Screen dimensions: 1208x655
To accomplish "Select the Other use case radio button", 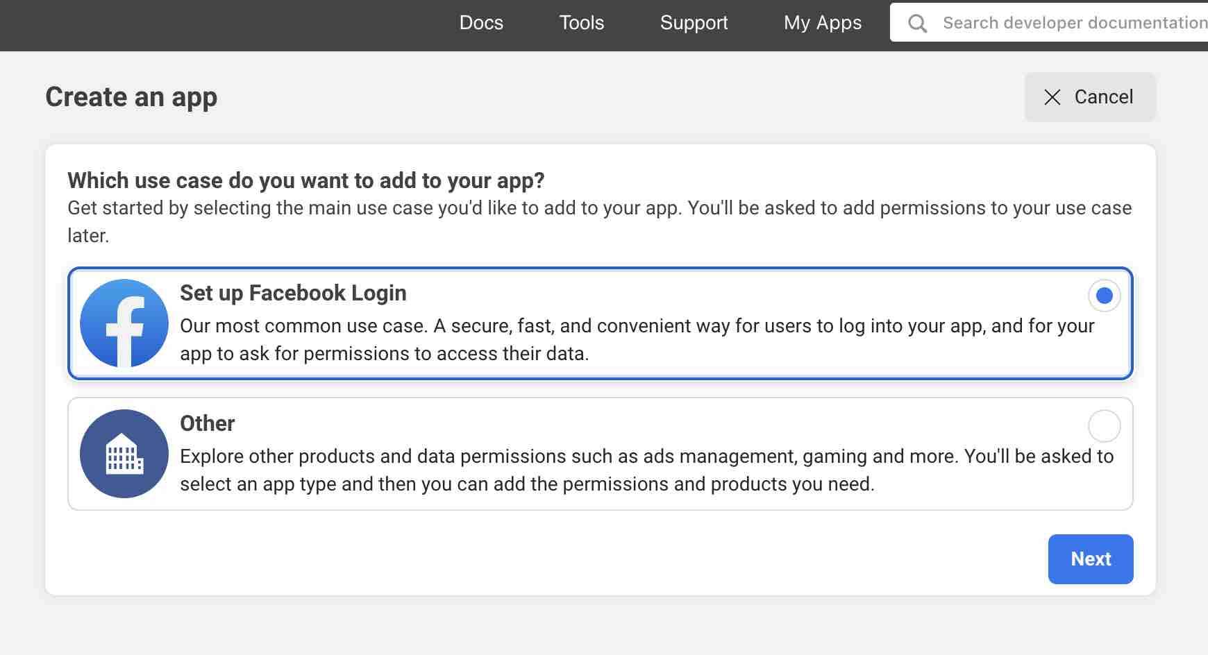I will tap(1104, 426).
